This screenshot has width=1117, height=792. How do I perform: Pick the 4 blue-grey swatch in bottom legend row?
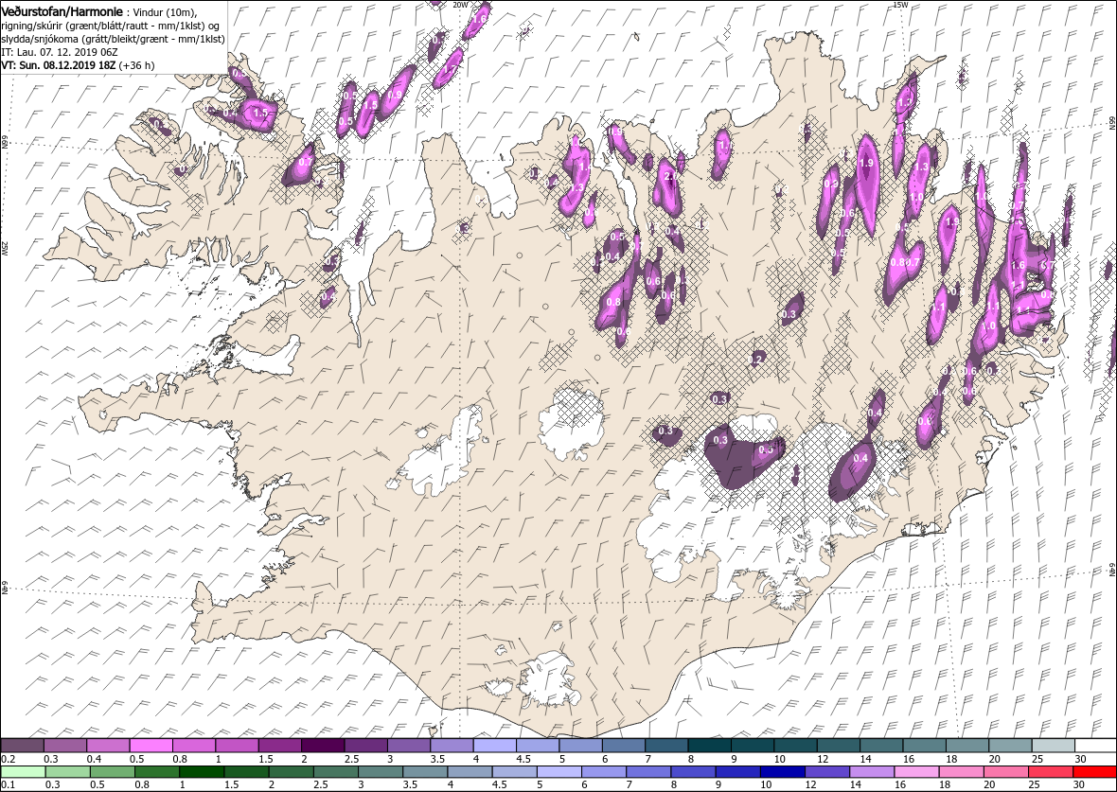point(469,772)
